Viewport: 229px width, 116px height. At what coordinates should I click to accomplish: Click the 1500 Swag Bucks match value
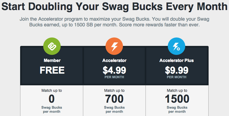(x=177, y=99)
